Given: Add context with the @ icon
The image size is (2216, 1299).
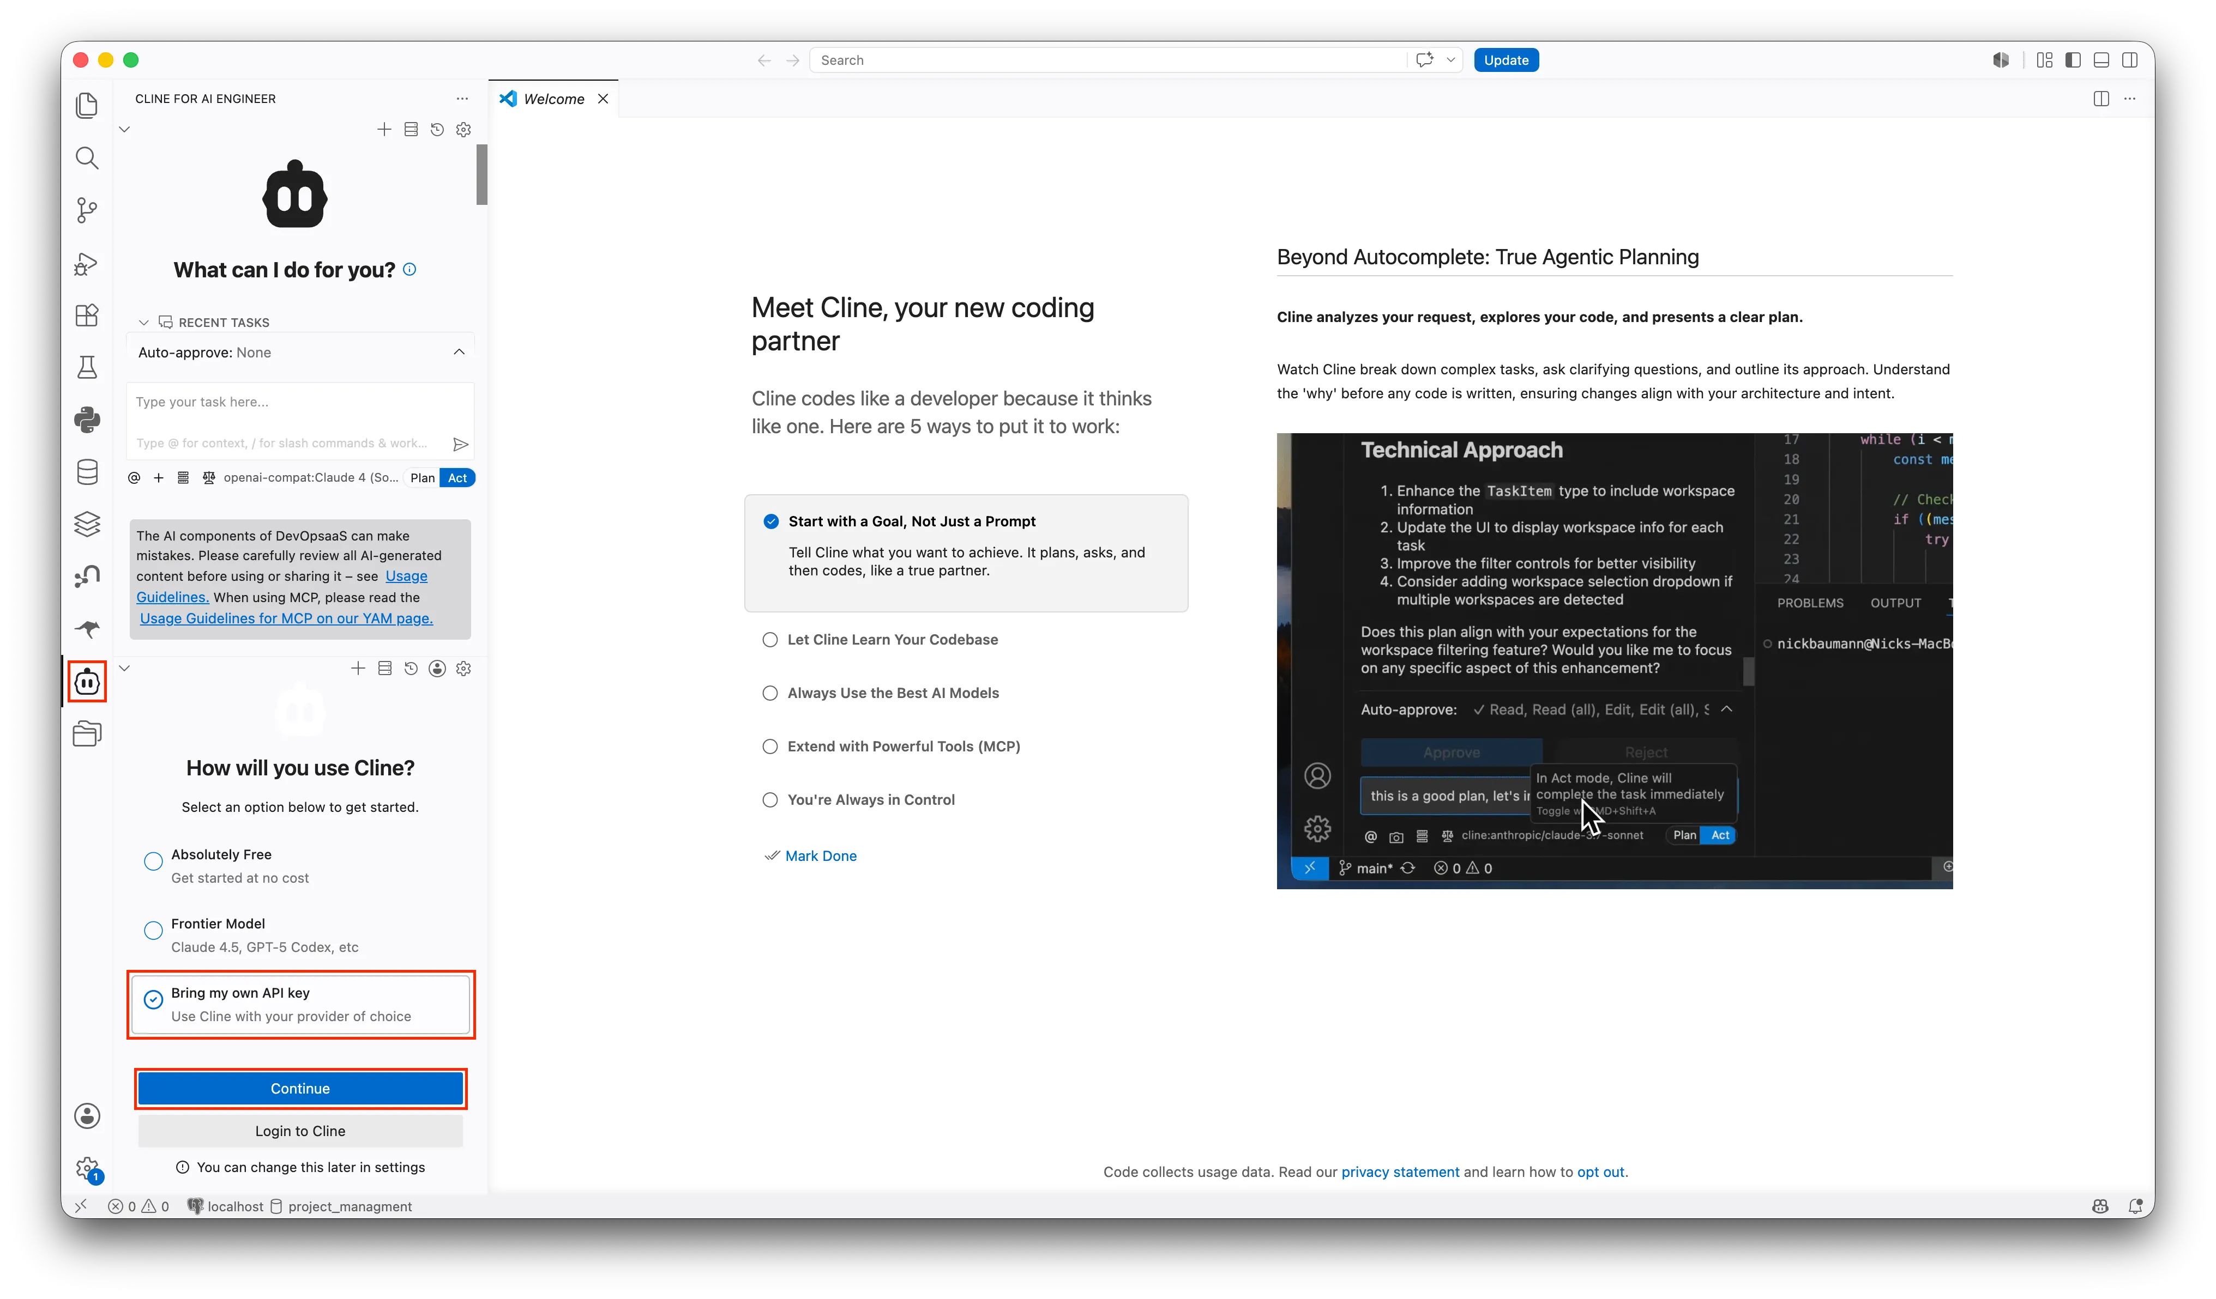Looking at the screenshot, I should (134, 478).
